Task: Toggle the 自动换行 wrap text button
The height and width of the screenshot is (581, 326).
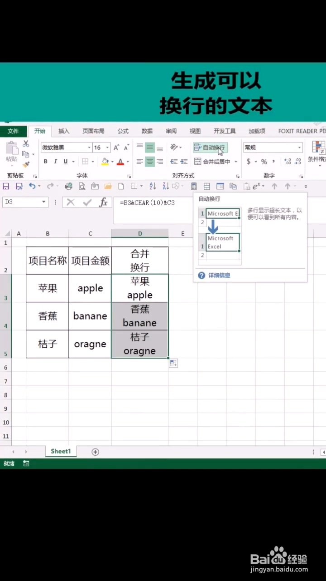Action: pos(210,148)
